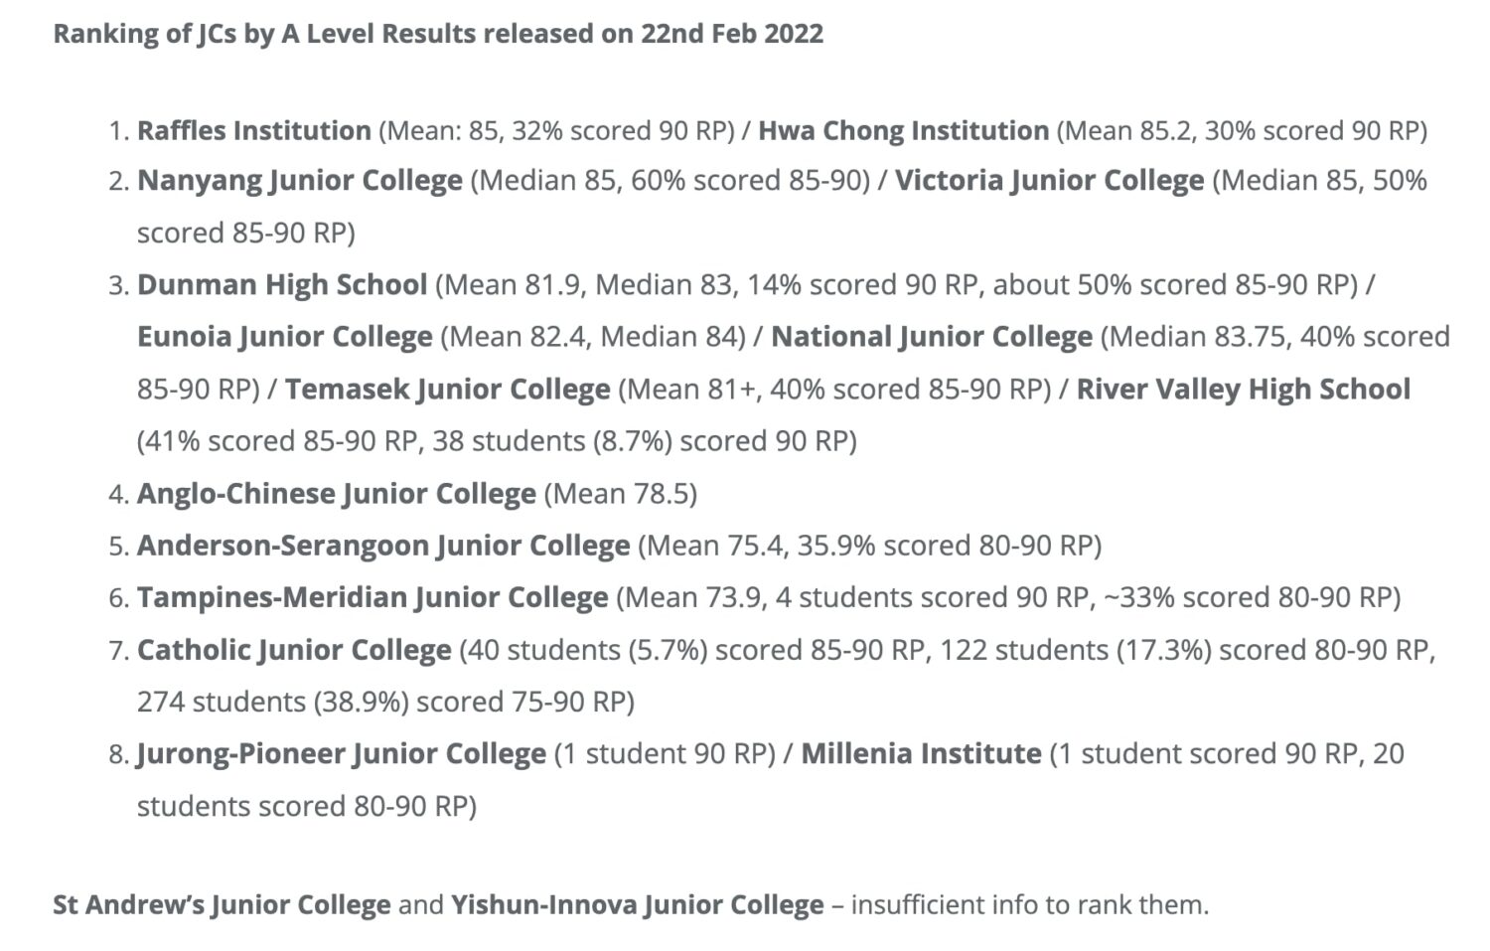Click the Hwa Chong Institution name
This screenshot has width=1490, height=951.
pyautogui.click(x=903, y=131)
